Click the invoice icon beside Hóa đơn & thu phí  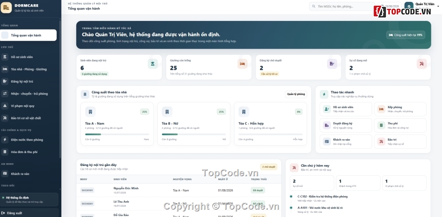coord(5,152)
